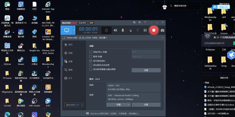Toggle the microphone icon in Bandicam toolbar

pyautogui.click(x=123, y=30)
